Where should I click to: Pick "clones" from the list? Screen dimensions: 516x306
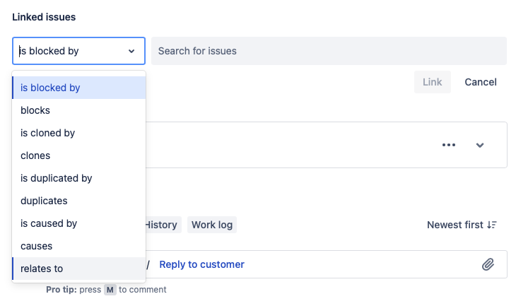(78, 155)
